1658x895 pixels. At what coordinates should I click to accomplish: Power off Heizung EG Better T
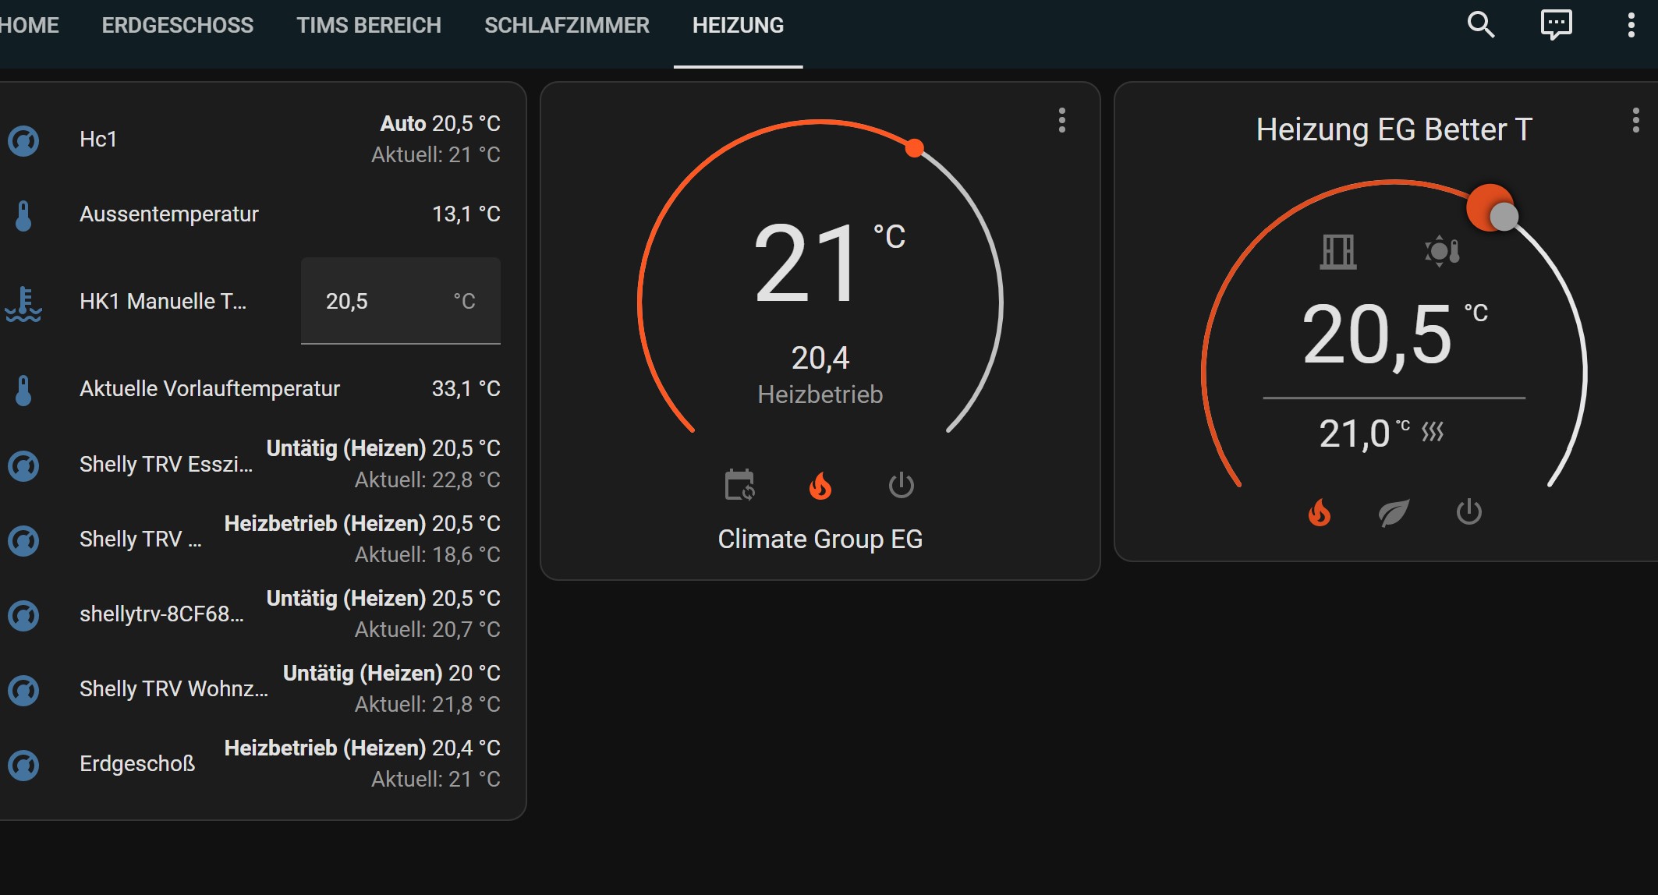pyautogui.click(x=1468, y=512)
